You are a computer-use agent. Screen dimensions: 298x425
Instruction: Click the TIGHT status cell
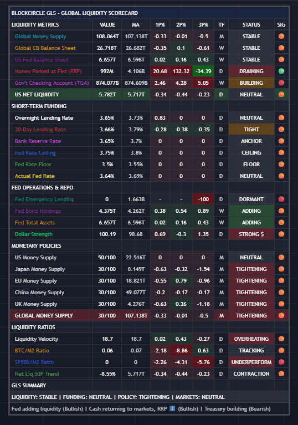[251, 130]
